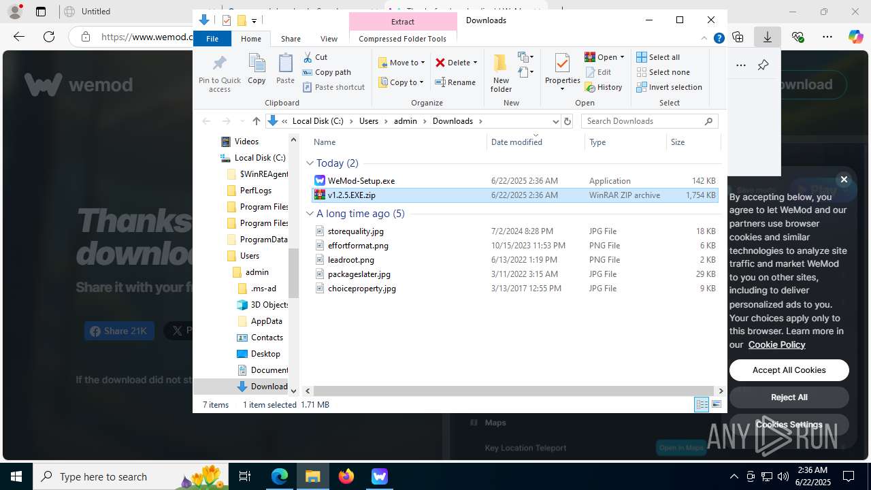Open Firefox from the taskbar
The height and width of the screenshot is (490, 871).
346,476
